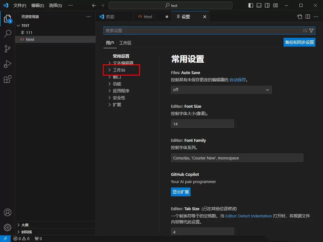
Task: Click the errors and warnings indicator in status bar
Action: [x=21, y=239]
